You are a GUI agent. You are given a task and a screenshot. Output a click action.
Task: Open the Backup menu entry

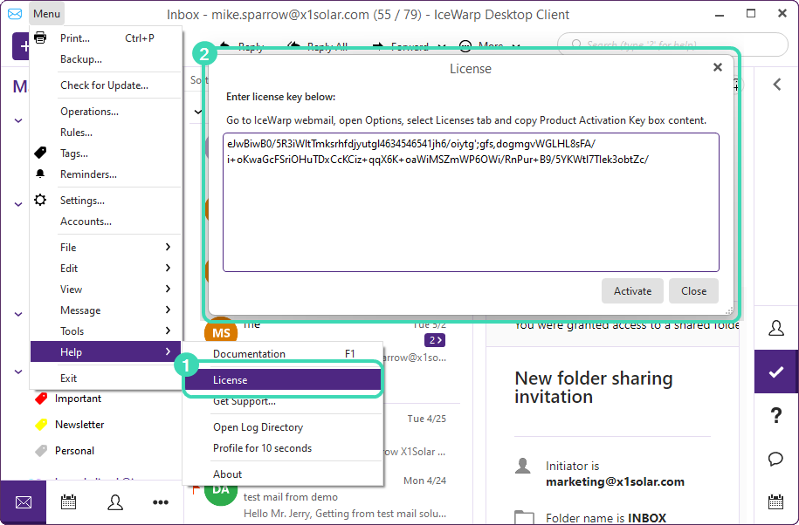(x=106, y=59)
